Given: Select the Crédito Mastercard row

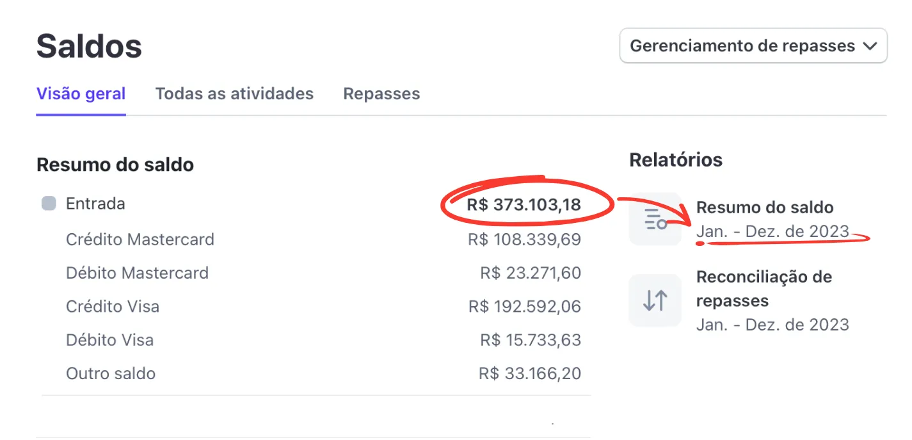Looking at the screenshot, I should 140,240.
